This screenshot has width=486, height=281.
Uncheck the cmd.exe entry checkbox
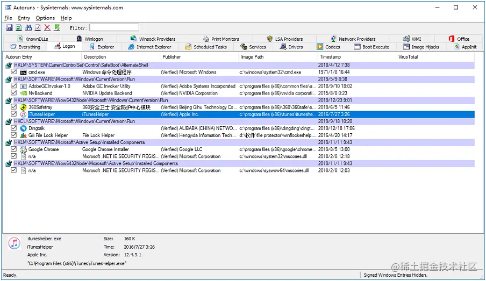pos(13,71)
